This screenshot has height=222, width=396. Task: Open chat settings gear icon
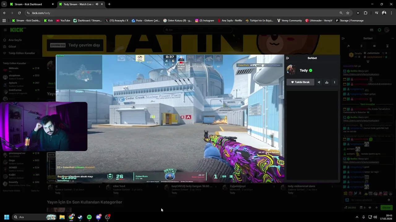coord(377,208)
